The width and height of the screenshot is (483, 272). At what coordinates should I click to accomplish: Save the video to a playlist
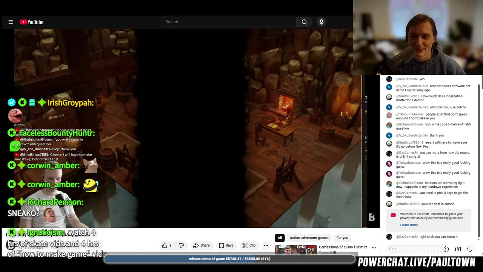[226, 246]
